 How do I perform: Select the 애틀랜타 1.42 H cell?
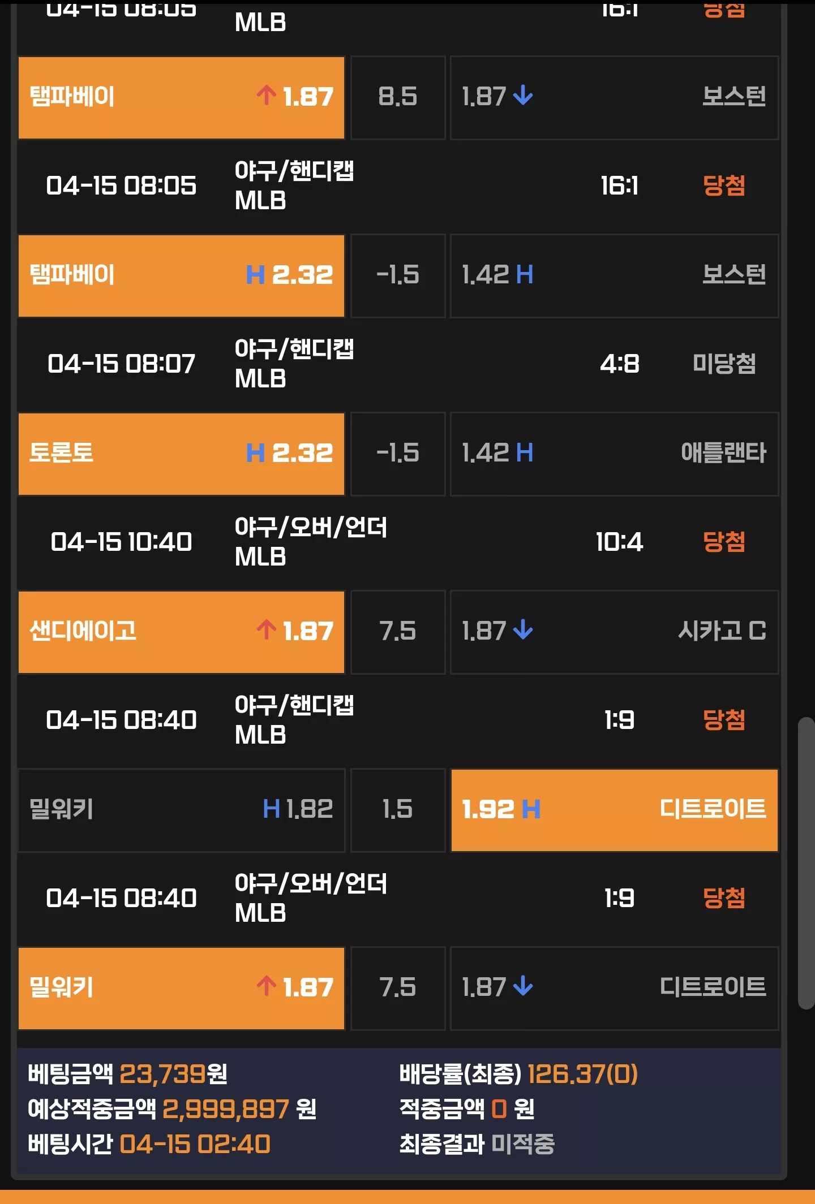coord(614,454)
